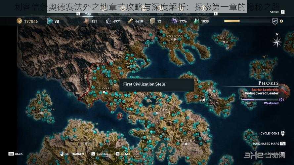This screenshot has width=294, height=165.
Task: Click the Undiscovered Leader text
Action: (262, 93)
